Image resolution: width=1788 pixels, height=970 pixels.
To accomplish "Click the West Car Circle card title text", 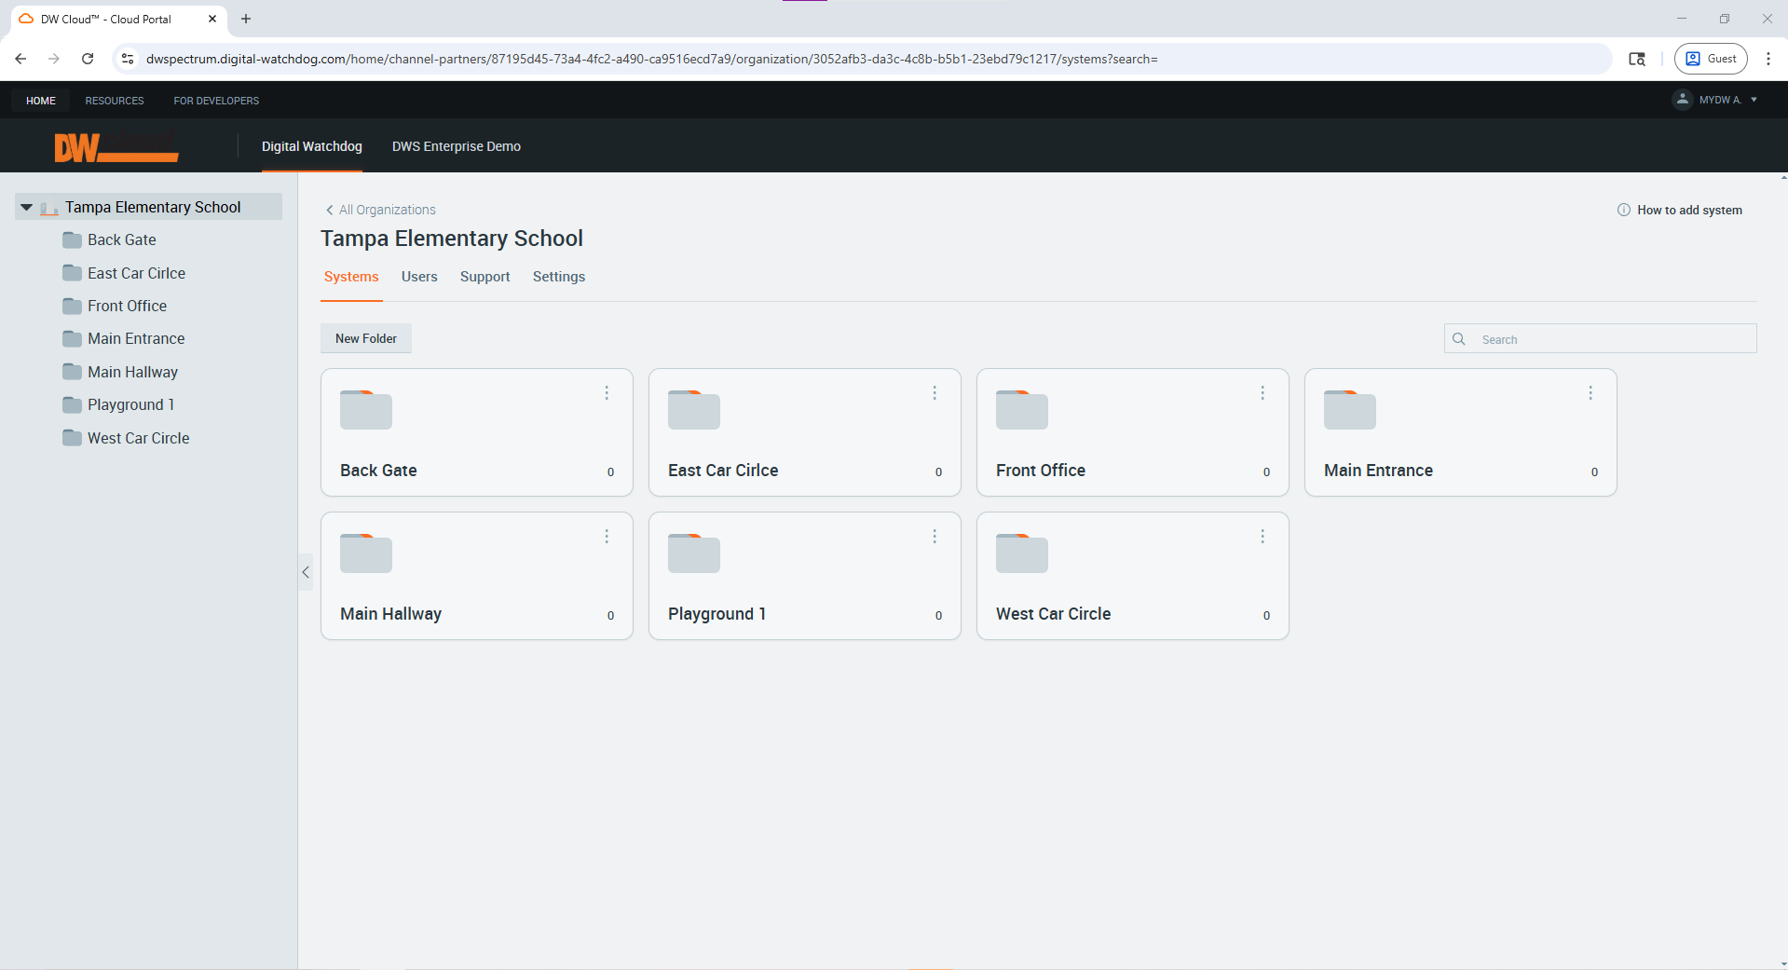I will 1053,614.
